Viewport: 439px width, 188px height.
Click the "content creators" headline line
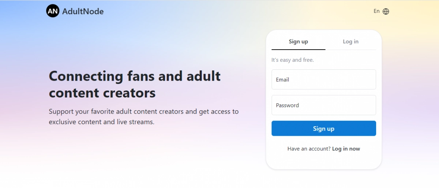[x=102, y=93]
